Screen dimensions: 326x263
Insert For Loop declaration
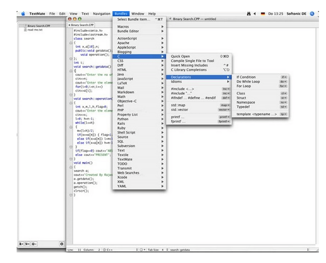click(260, 86)
